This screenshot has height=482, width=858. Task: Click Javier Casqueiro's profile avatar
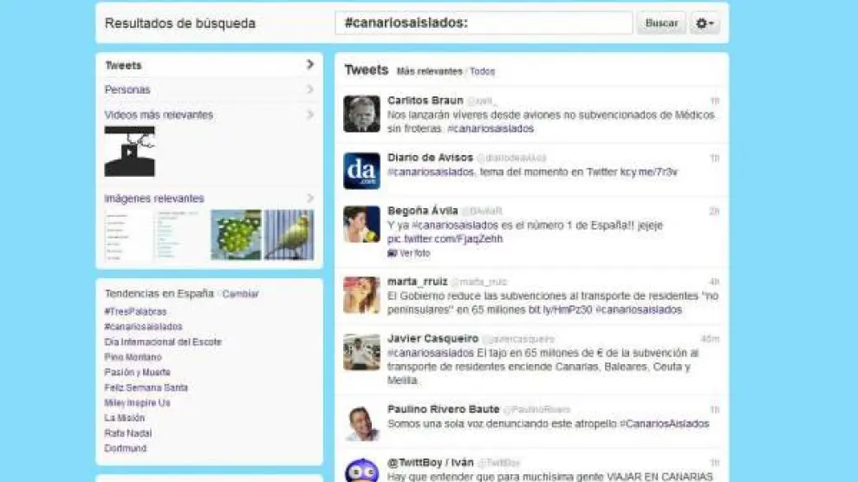pyautogui.click(x=361, y=352)
